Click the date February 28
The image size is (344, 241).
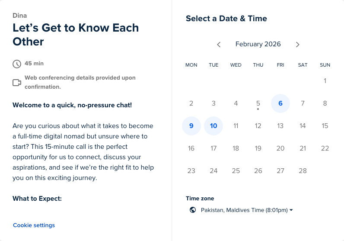pos(303,171)
